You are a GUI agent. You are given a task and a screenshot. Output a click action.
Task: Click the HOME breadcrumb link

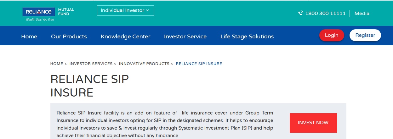[x=57, y=64]
